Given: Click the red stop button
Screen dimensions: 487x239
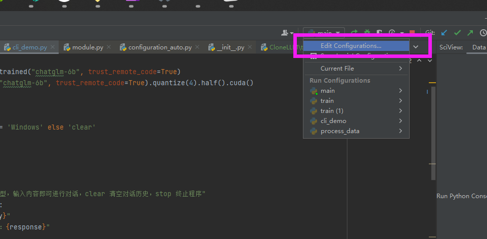Looking at the screenshot, I should (412, 32).
